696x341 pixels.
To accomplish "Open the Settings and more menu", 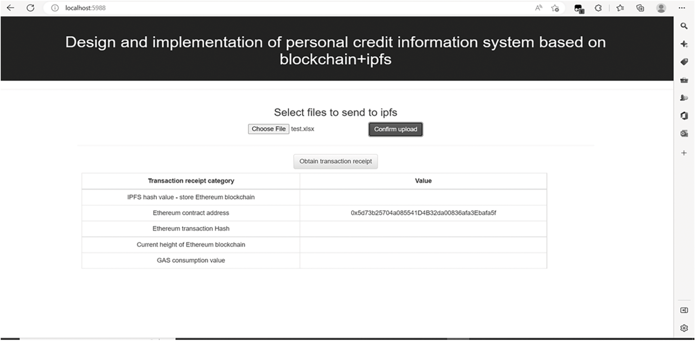I will pyautogui.click(x=682, y=8).
